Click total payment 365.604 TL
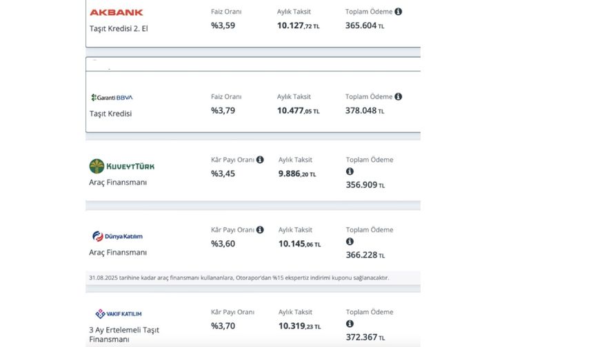The image size is (593, 347). (365, 25)
